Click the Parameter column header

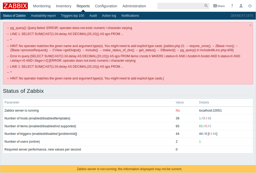point(12,102)
